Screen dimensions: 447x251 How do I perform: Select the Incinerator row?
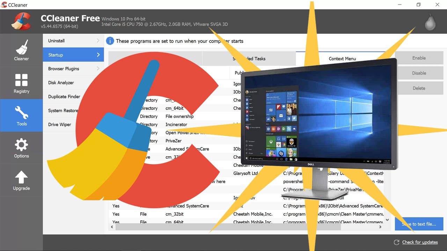[x=246, y=124]
